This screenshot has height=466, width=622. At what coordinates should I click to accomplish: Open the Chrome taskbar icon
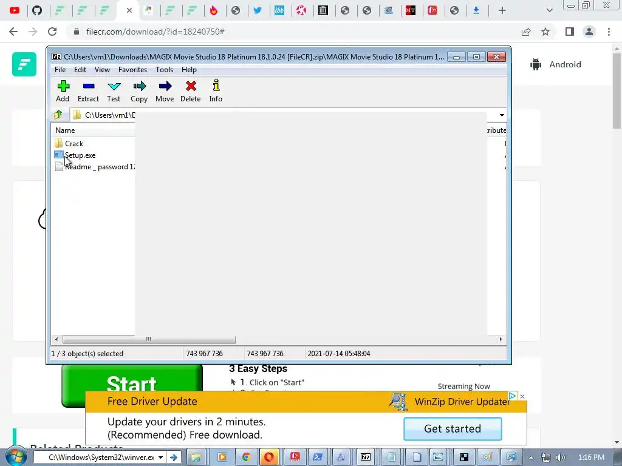click(x=247, y=458)
